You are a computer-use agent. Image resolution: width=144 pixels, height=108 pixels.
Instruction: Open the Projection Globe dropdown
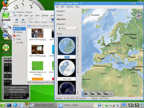(68, 28)
